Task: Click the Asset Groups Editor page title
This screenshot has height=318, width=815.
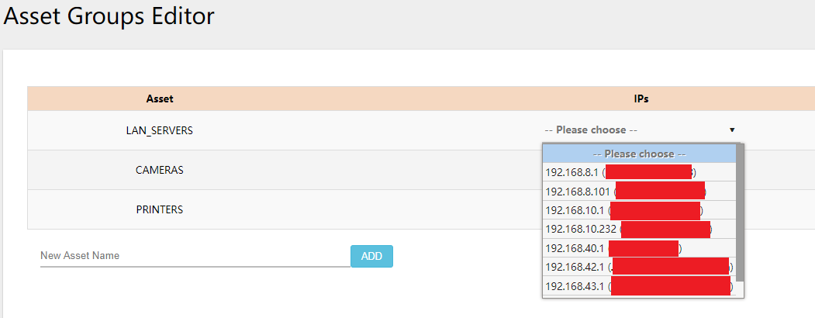Action: tap(109, 16)
